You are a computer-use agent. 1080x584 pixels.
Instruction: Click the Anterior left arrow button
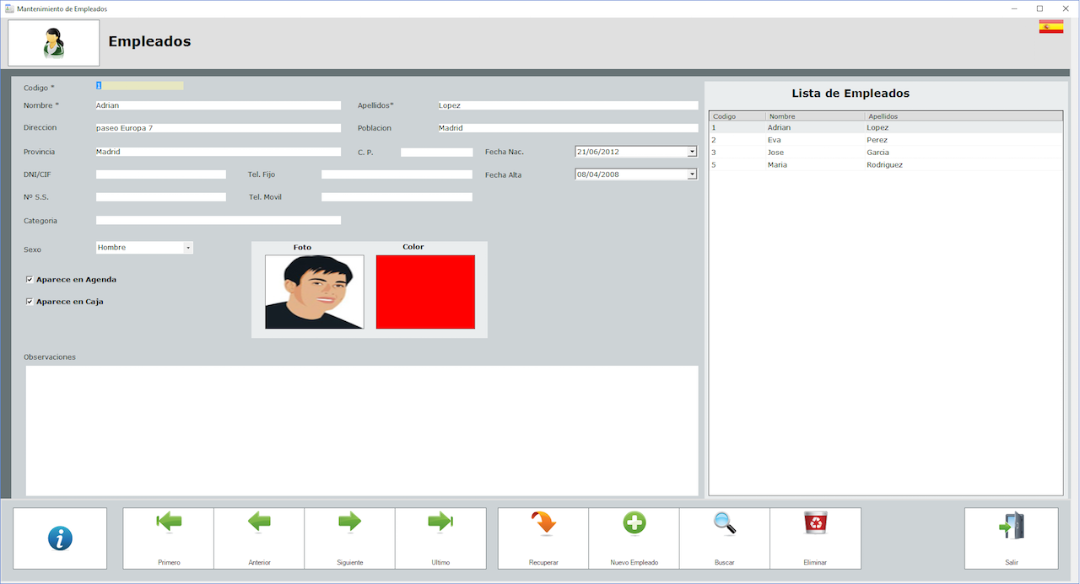259,538
